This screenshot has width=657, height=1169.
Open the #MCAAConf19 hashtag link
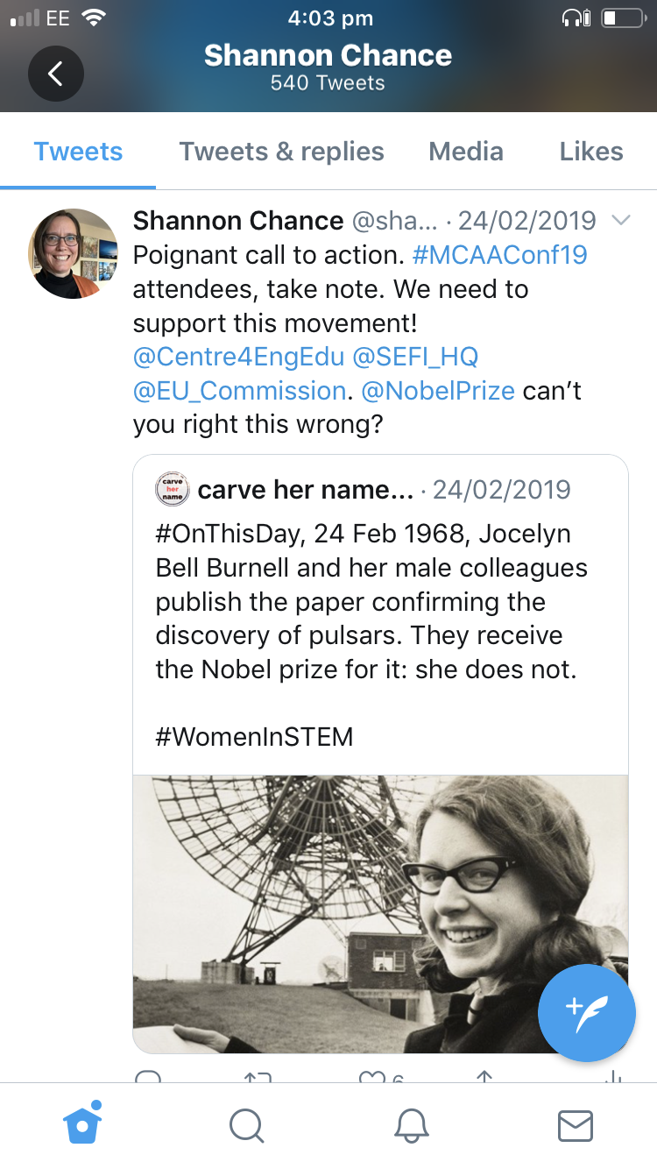(499, 255)
